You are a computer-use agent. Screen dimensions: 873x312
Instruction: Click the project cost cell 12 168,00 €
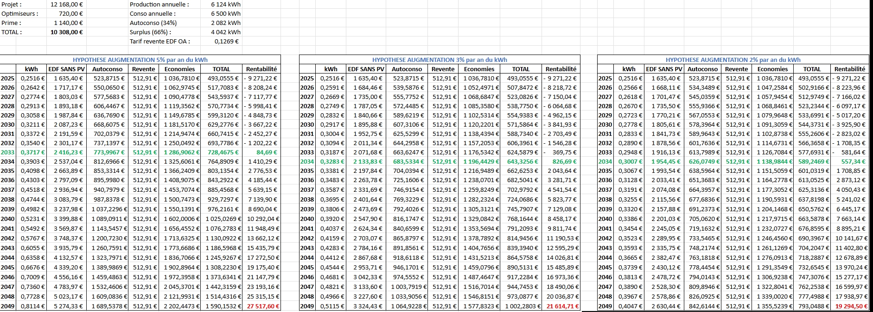click(x=67, y=4)
